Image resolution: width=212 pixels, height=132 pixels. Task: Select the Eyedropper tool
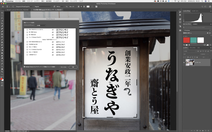[x=2, y=26]
